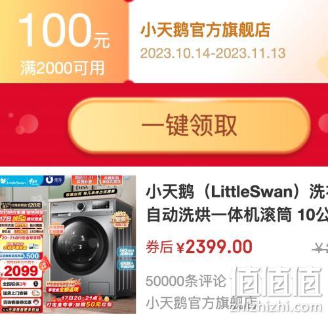Click the coupon validity date 2023.10.14-2023.11.13
The image size is (328, 318).
(x=213, y=53)
